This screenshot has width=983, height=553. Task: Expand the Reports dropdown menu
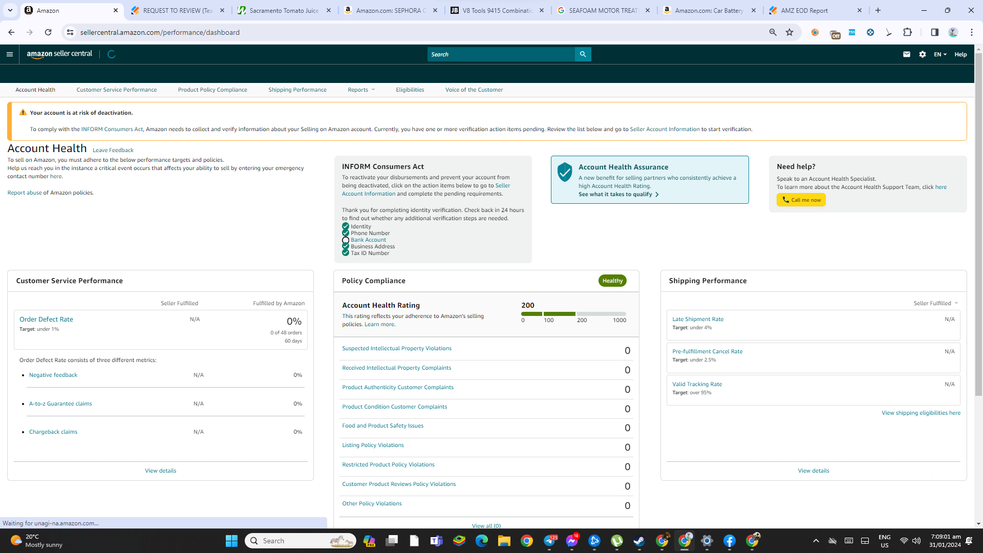coord(361,90)
